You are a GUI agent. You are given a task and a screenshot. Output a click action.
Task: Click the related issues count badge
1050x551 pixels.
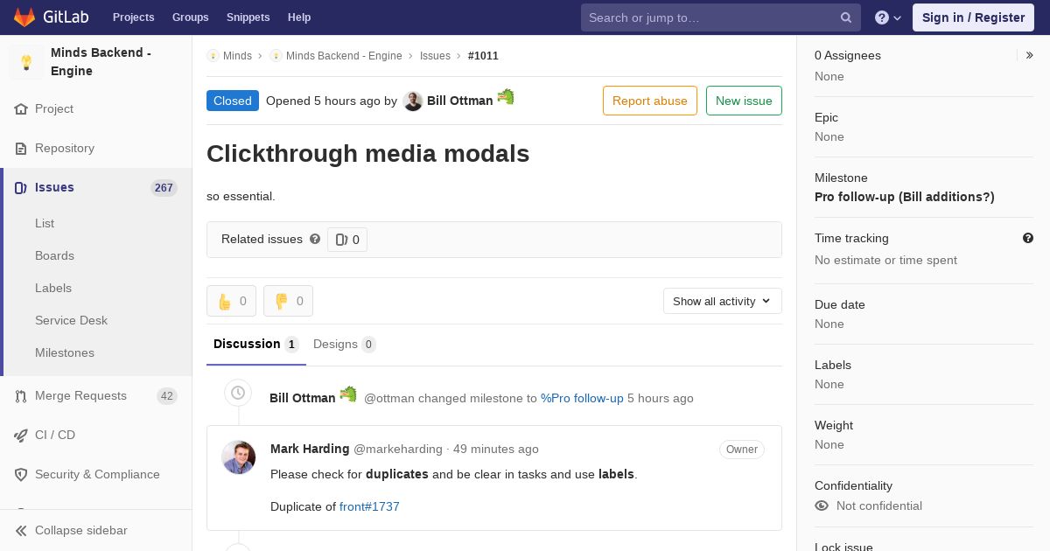(x=347, y=240)
